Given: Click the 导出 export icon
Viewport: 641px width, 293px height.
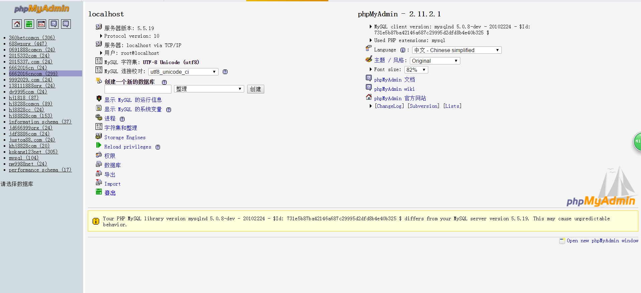Looking at the screenshot, I should click(99, 173).
